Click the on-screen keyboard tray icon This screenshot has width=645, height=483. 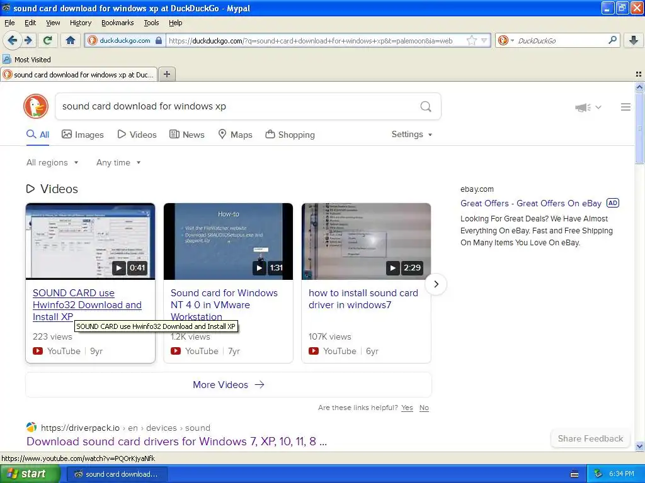(574, 474)
